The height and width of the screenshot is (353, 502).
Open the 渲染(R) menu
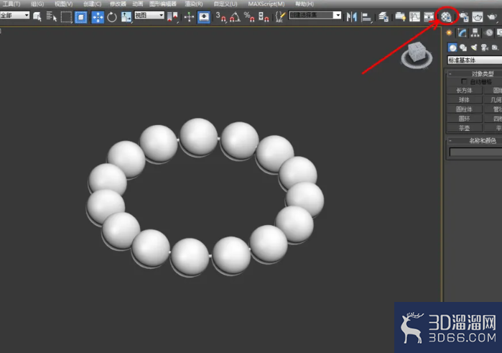pos(194,4)
